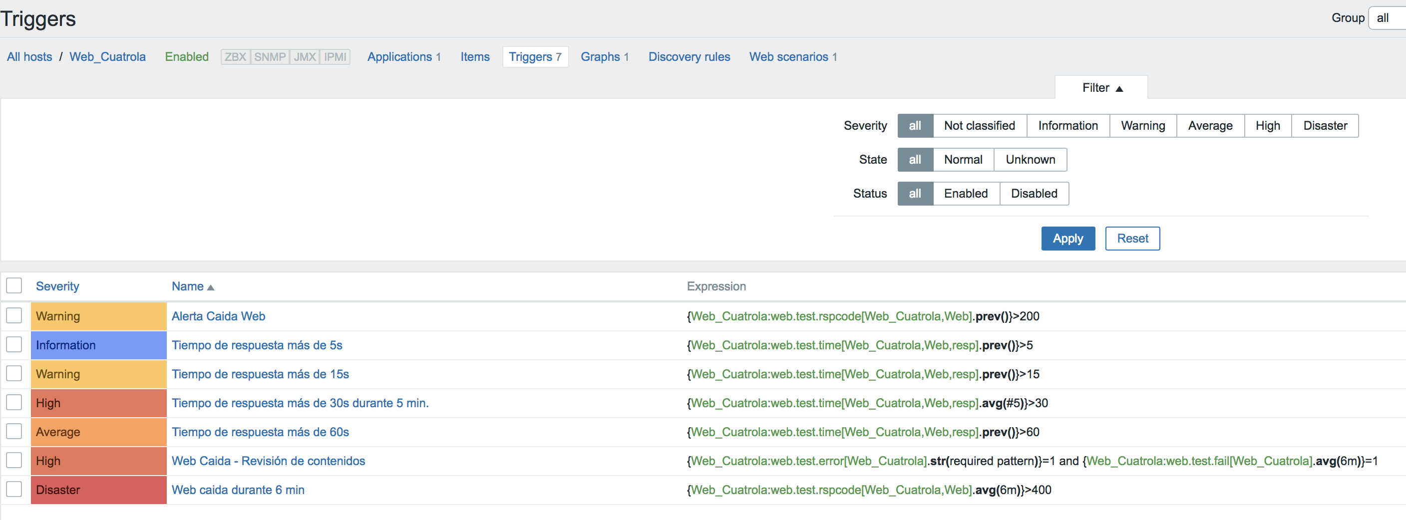Filter status by Disabled
Viewport: 1406px width, 520px height.
coord(1034,194)
